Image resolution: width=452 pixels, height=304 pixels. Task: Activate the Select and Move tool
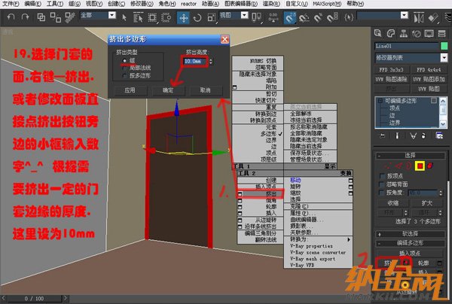coord(183,18)
